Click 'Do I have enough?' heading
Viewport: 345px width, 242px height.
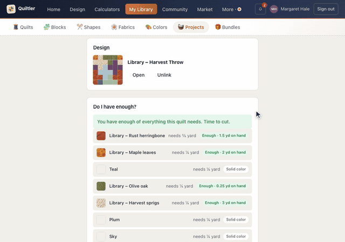[115, 106]
